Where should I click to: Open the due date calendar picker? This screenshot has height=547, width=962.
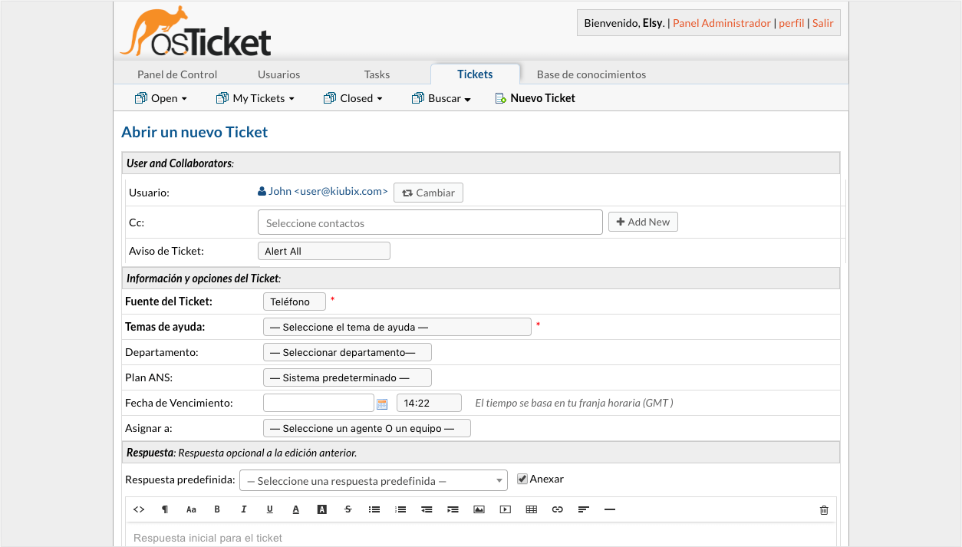coord(382,404)
